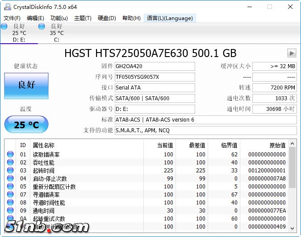
Task: Click CrystalDiskInfo app icon in title bar
Action: tap(6, 7)
